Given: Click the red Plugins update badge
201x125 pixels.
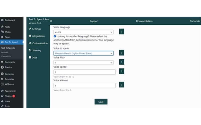Looking at the screenshot, I should point(14,96).
